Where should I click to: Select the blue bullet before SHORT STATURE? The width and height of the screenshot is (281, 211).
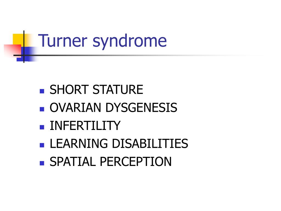click(42, 91)
